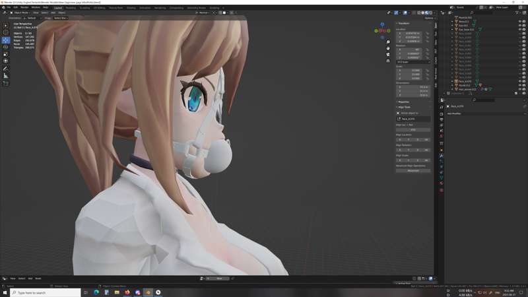Expand the face_A.070 outliner row
Image resolution: width=528 pixels, height=297 pixels.
(x=452, y=81)
